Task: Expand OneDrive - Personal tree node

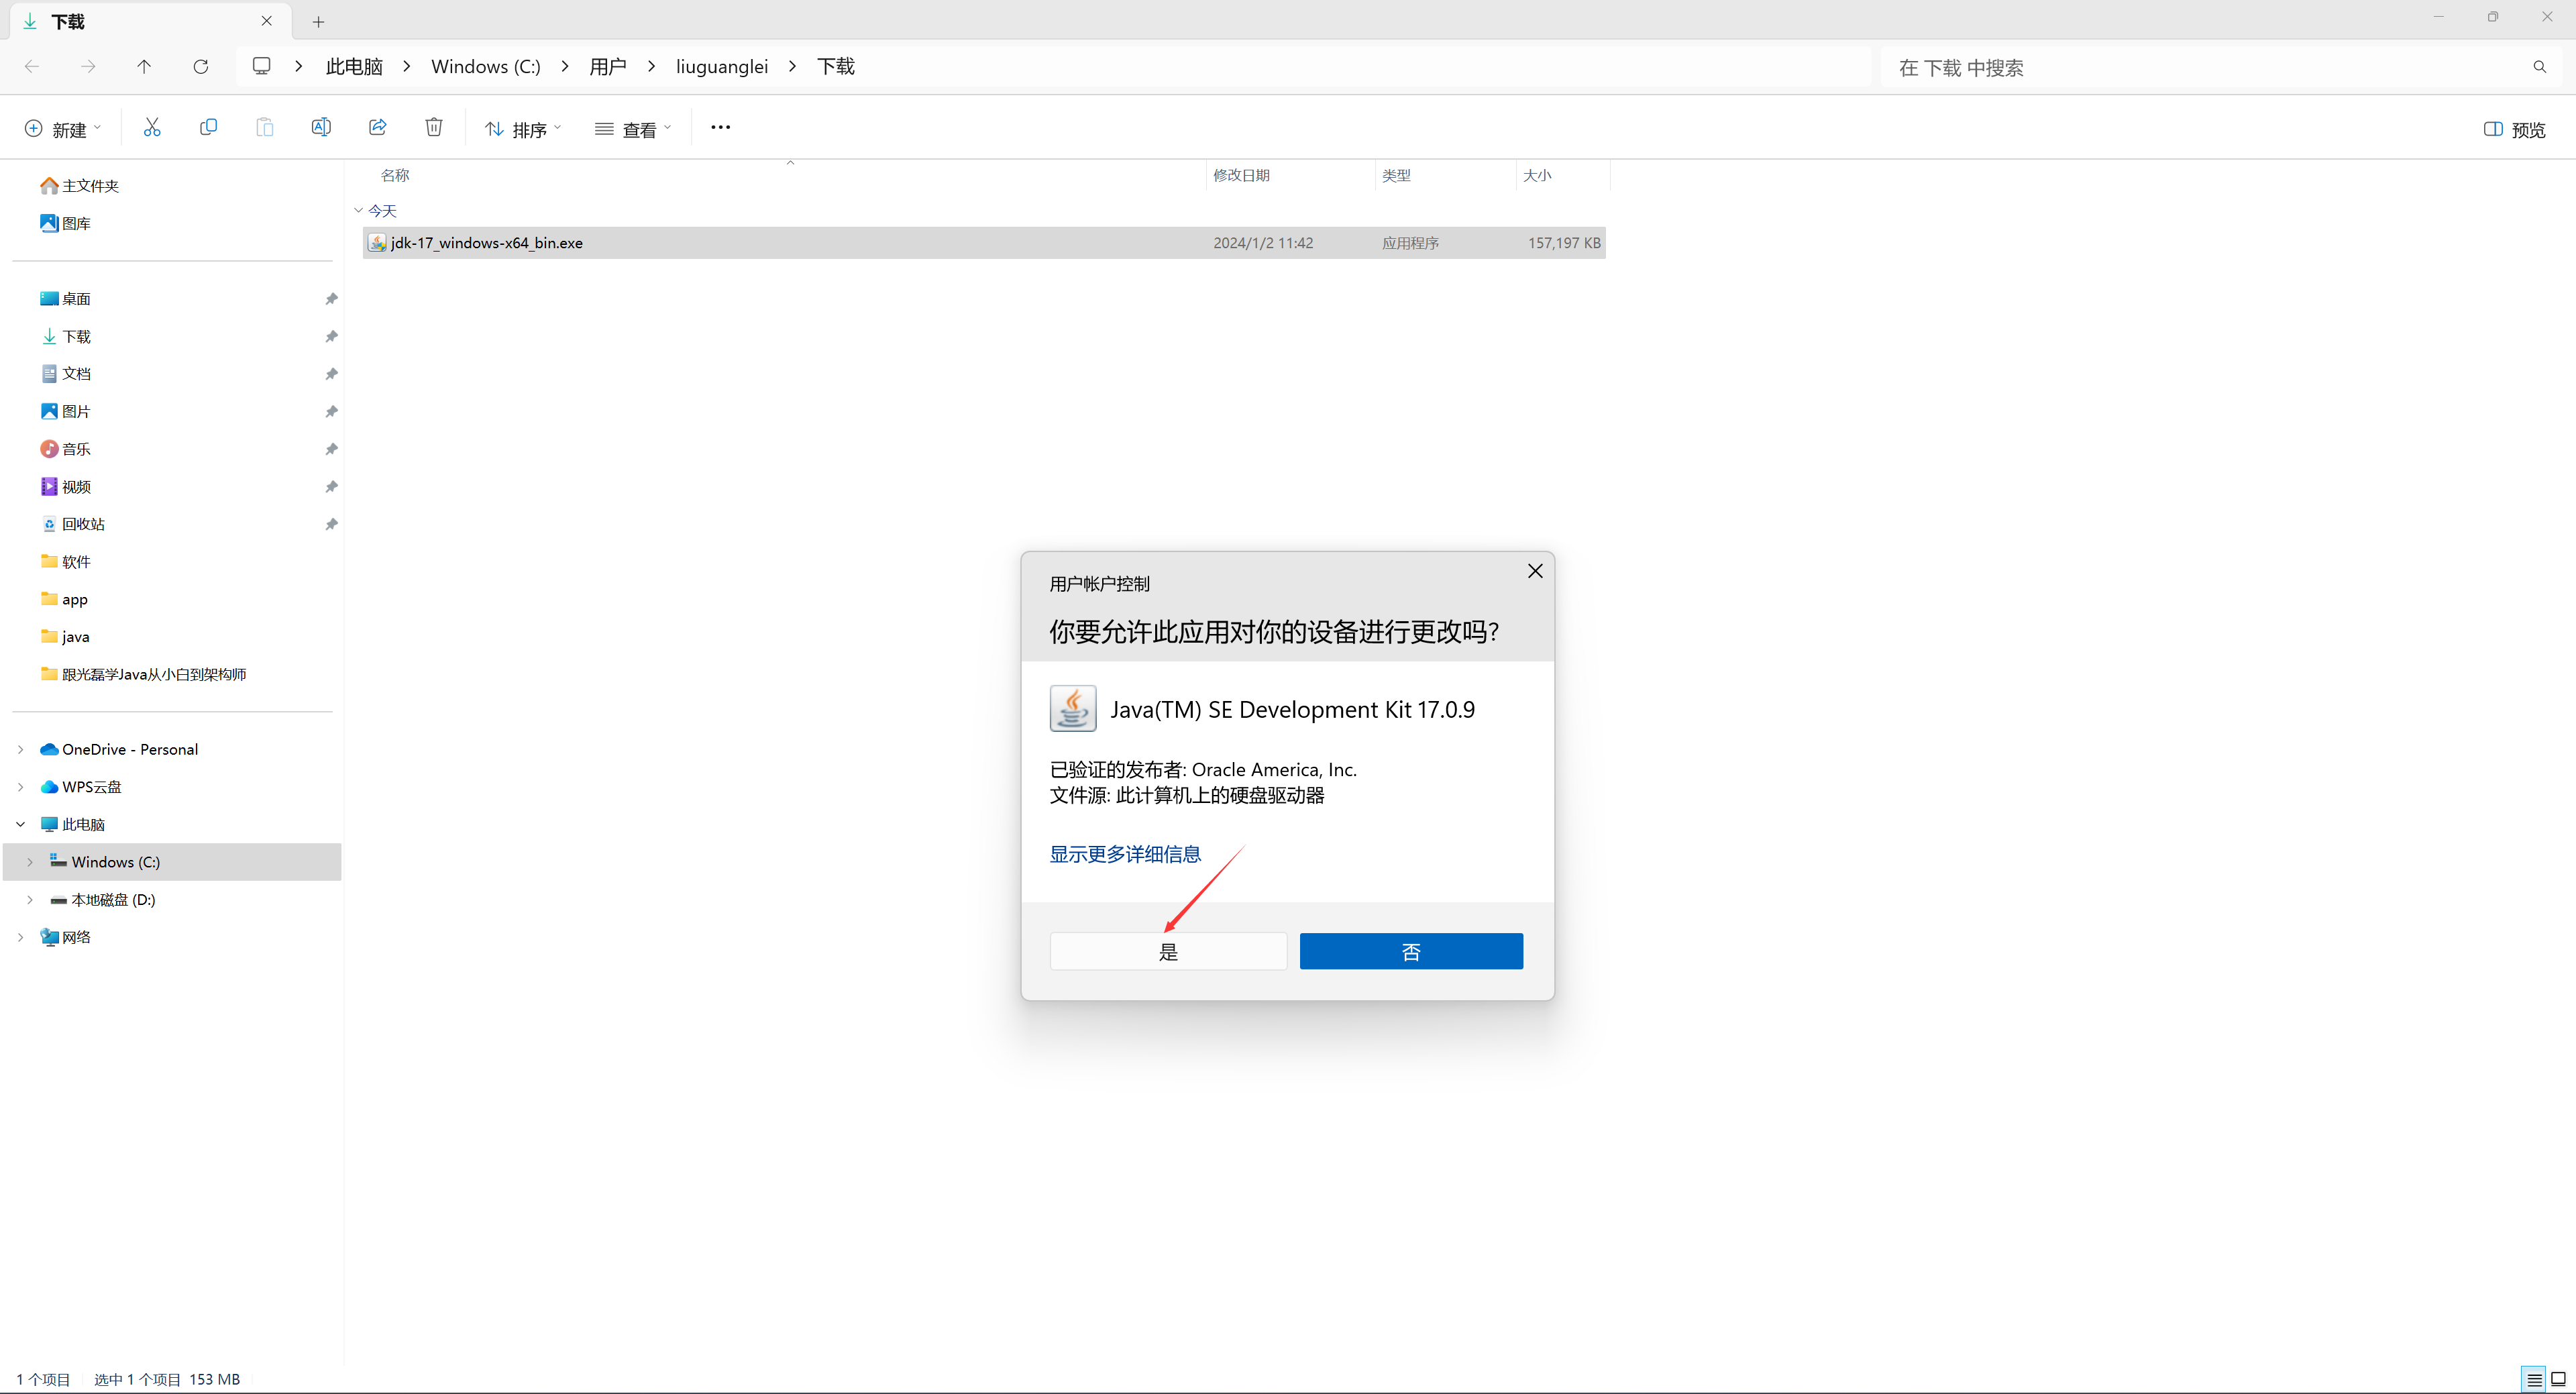Action: pyautogui.click(x=21, y=749)
